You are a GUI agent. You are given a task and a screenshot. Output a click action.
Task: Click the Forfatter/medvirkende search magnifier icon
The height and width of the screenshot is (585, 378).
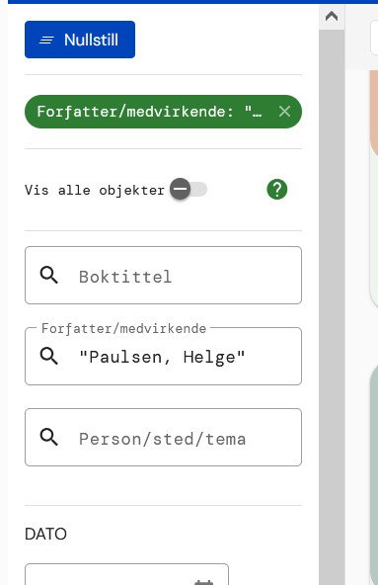tap(48, 357)
